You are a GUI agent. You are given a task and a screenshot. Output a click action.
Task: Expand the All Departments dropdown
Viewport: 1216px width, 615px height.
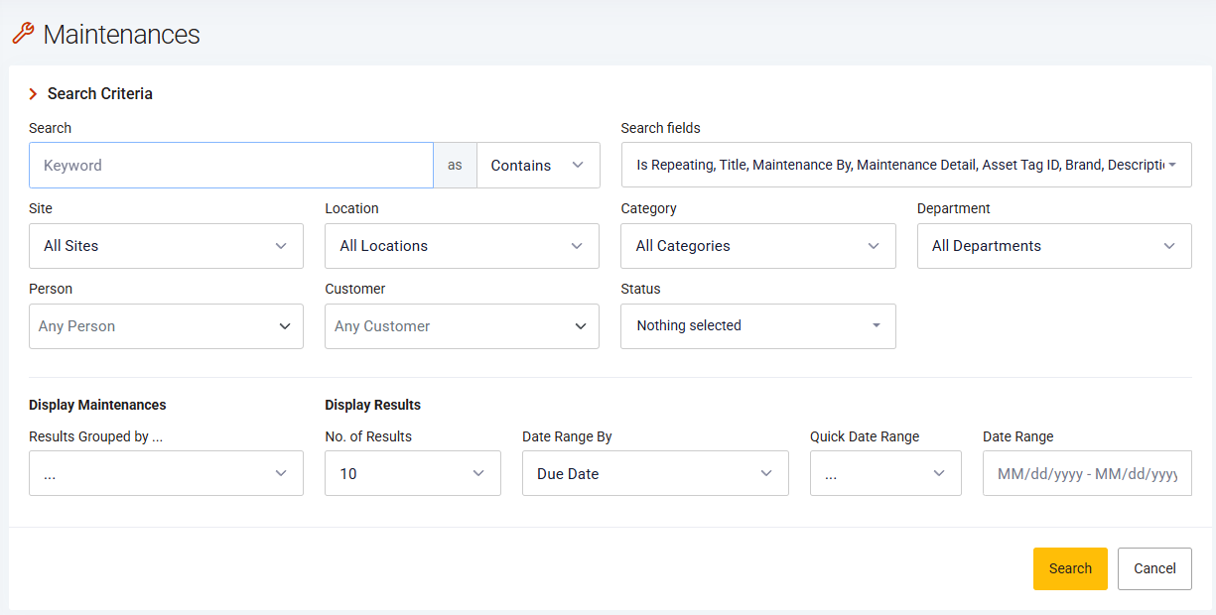(1053, 246)
